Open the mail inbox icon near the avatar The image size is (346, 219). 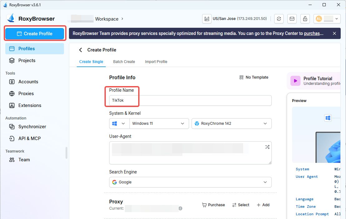click(x=292, y=19)
